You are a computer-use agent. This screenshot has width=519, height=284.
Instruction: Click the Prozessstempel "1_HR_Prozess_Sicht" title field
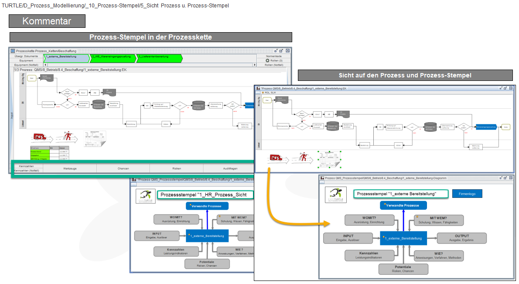205,195
